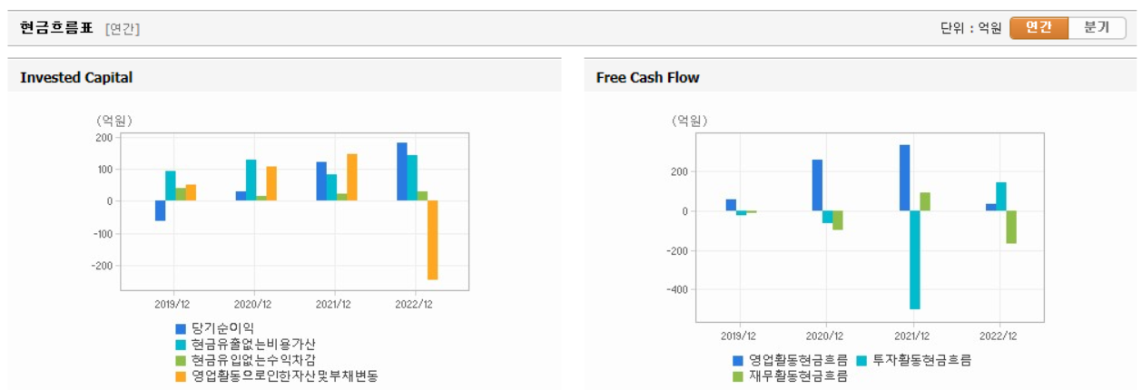1142x390 pixels.
Task: Select the green 2022/12 negative bar in Free Cash Flow
Action: click(1011, 227)
